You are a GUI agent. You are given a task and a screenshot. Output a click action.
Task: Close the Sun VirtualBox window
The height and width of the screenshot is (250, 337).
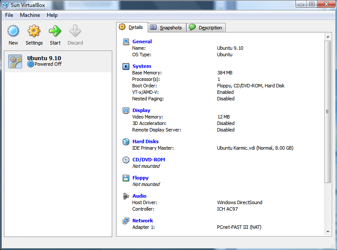click(326, 4)
